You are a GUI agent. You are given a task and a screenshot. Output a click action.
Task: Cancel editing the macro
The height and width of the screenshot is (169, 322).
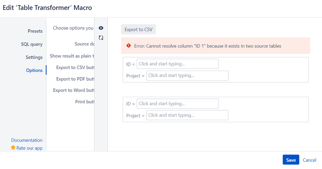click(309, 160)
